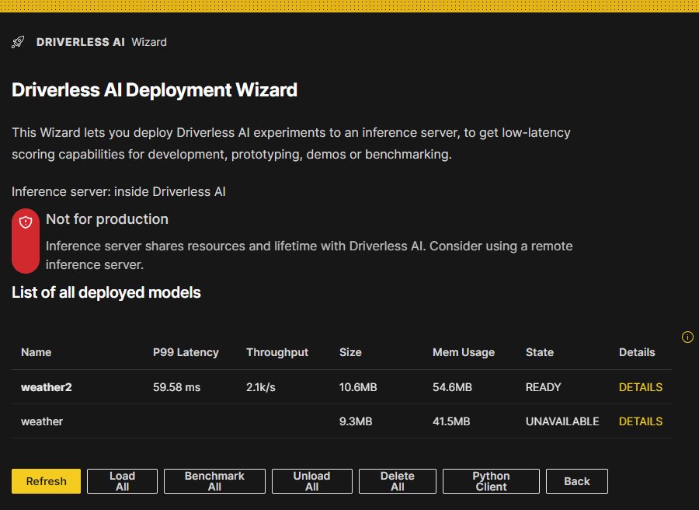Click the Mem Usage column header
This screenshot has width=699, height=510.
(x=463, y=352)
